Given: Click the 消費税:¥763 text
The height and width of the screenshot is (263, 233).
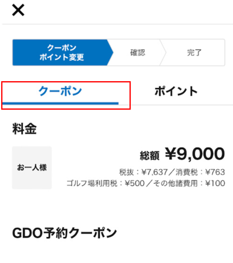Looking at the screenshot, I should (200, 172).
